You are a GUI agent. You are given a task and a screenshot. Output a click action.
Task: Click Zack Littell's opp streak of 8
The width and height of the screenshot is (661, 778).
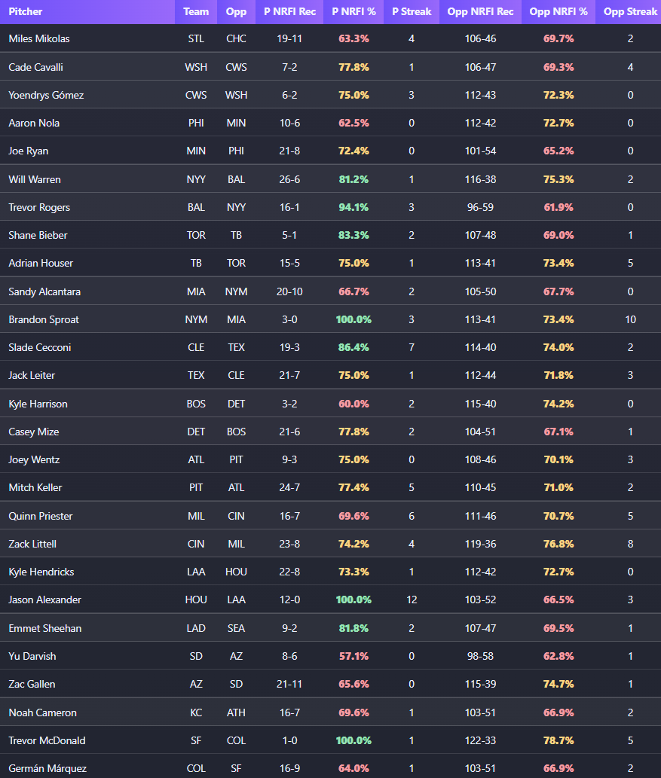click(x=630, y=544)
